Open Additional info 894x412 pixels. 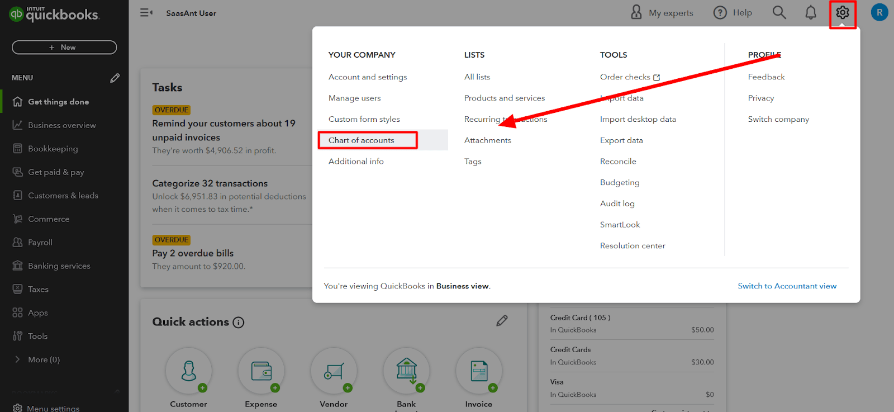tap(356, 162)
